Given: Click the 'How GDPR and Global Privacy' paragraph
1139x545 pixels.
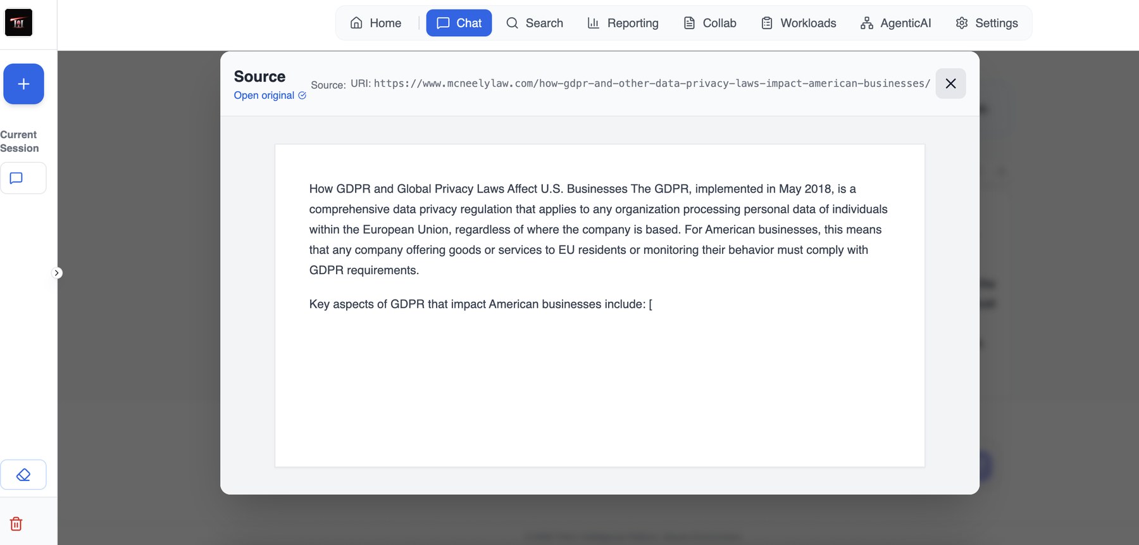Looking at the screenshot, I should tap(599, 230).
